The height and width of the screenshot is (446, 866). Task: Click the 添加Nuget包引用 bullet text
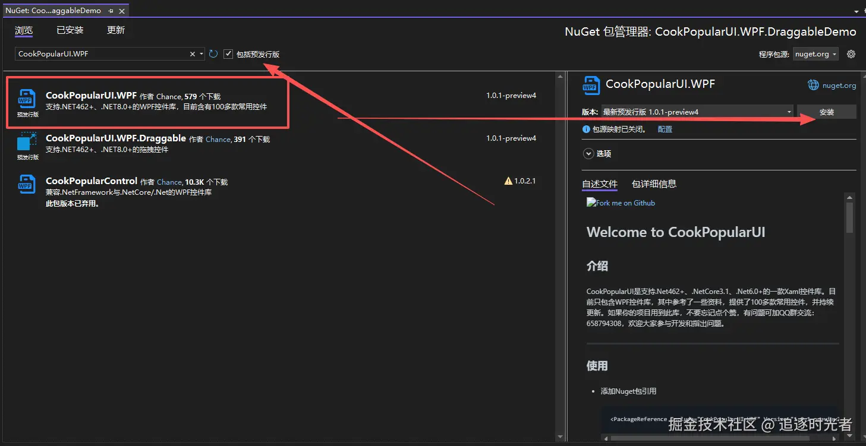pos(628,391)
